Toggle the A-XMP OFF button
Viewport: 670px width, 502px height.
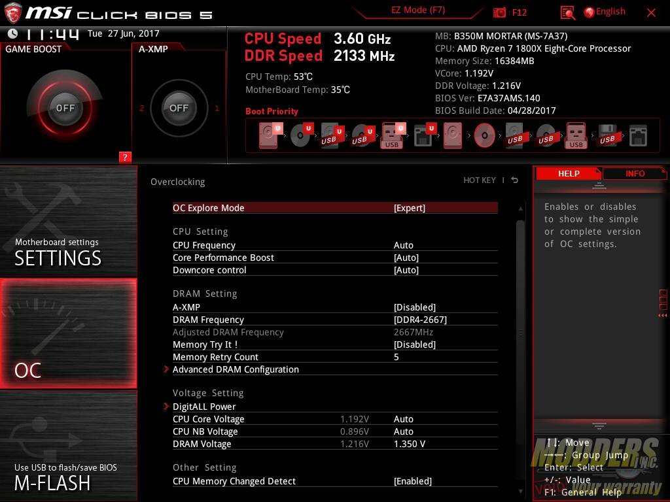point(179,108)
